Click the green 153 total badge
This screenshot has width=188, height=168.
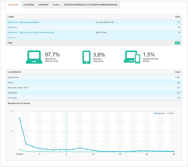tap(177, 43)
